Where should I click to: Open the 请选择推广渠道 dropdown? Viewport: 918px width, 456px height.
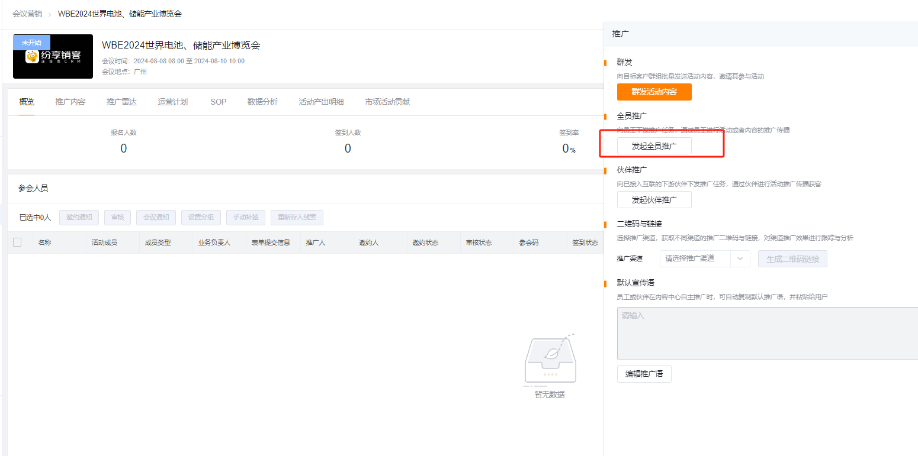click(x=705, y=258)
